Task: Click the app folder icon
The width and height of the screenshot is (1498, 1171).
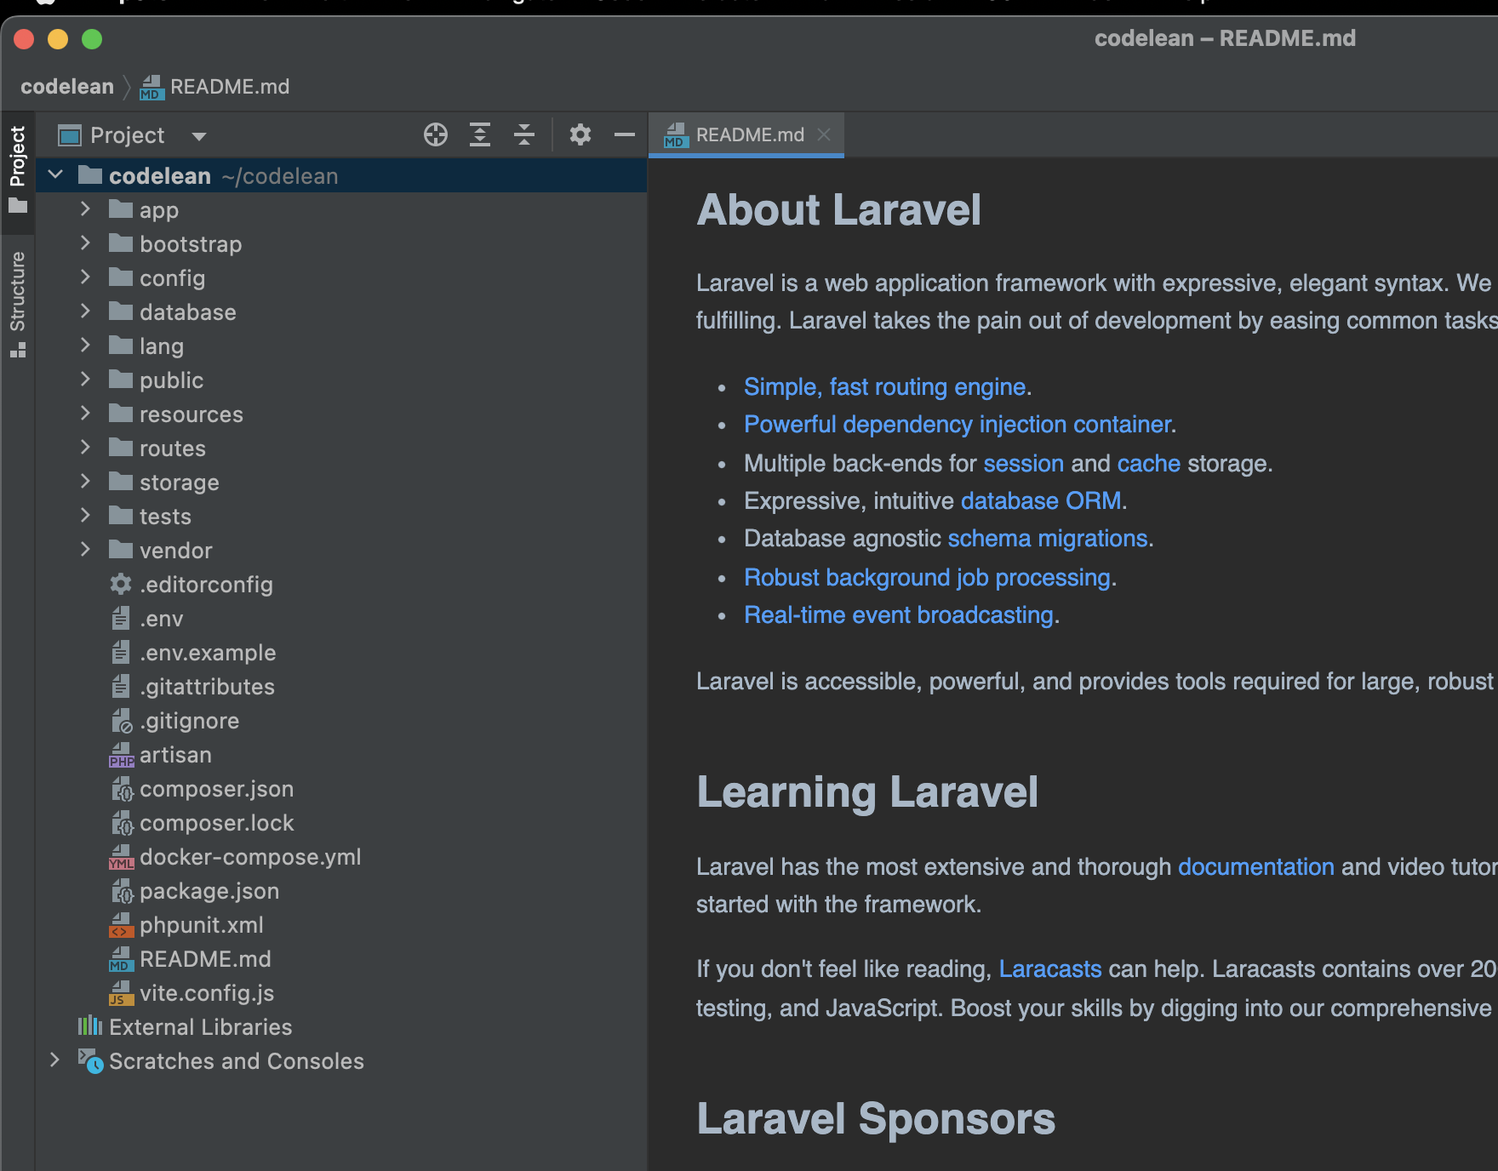Action: pos(121,209)
